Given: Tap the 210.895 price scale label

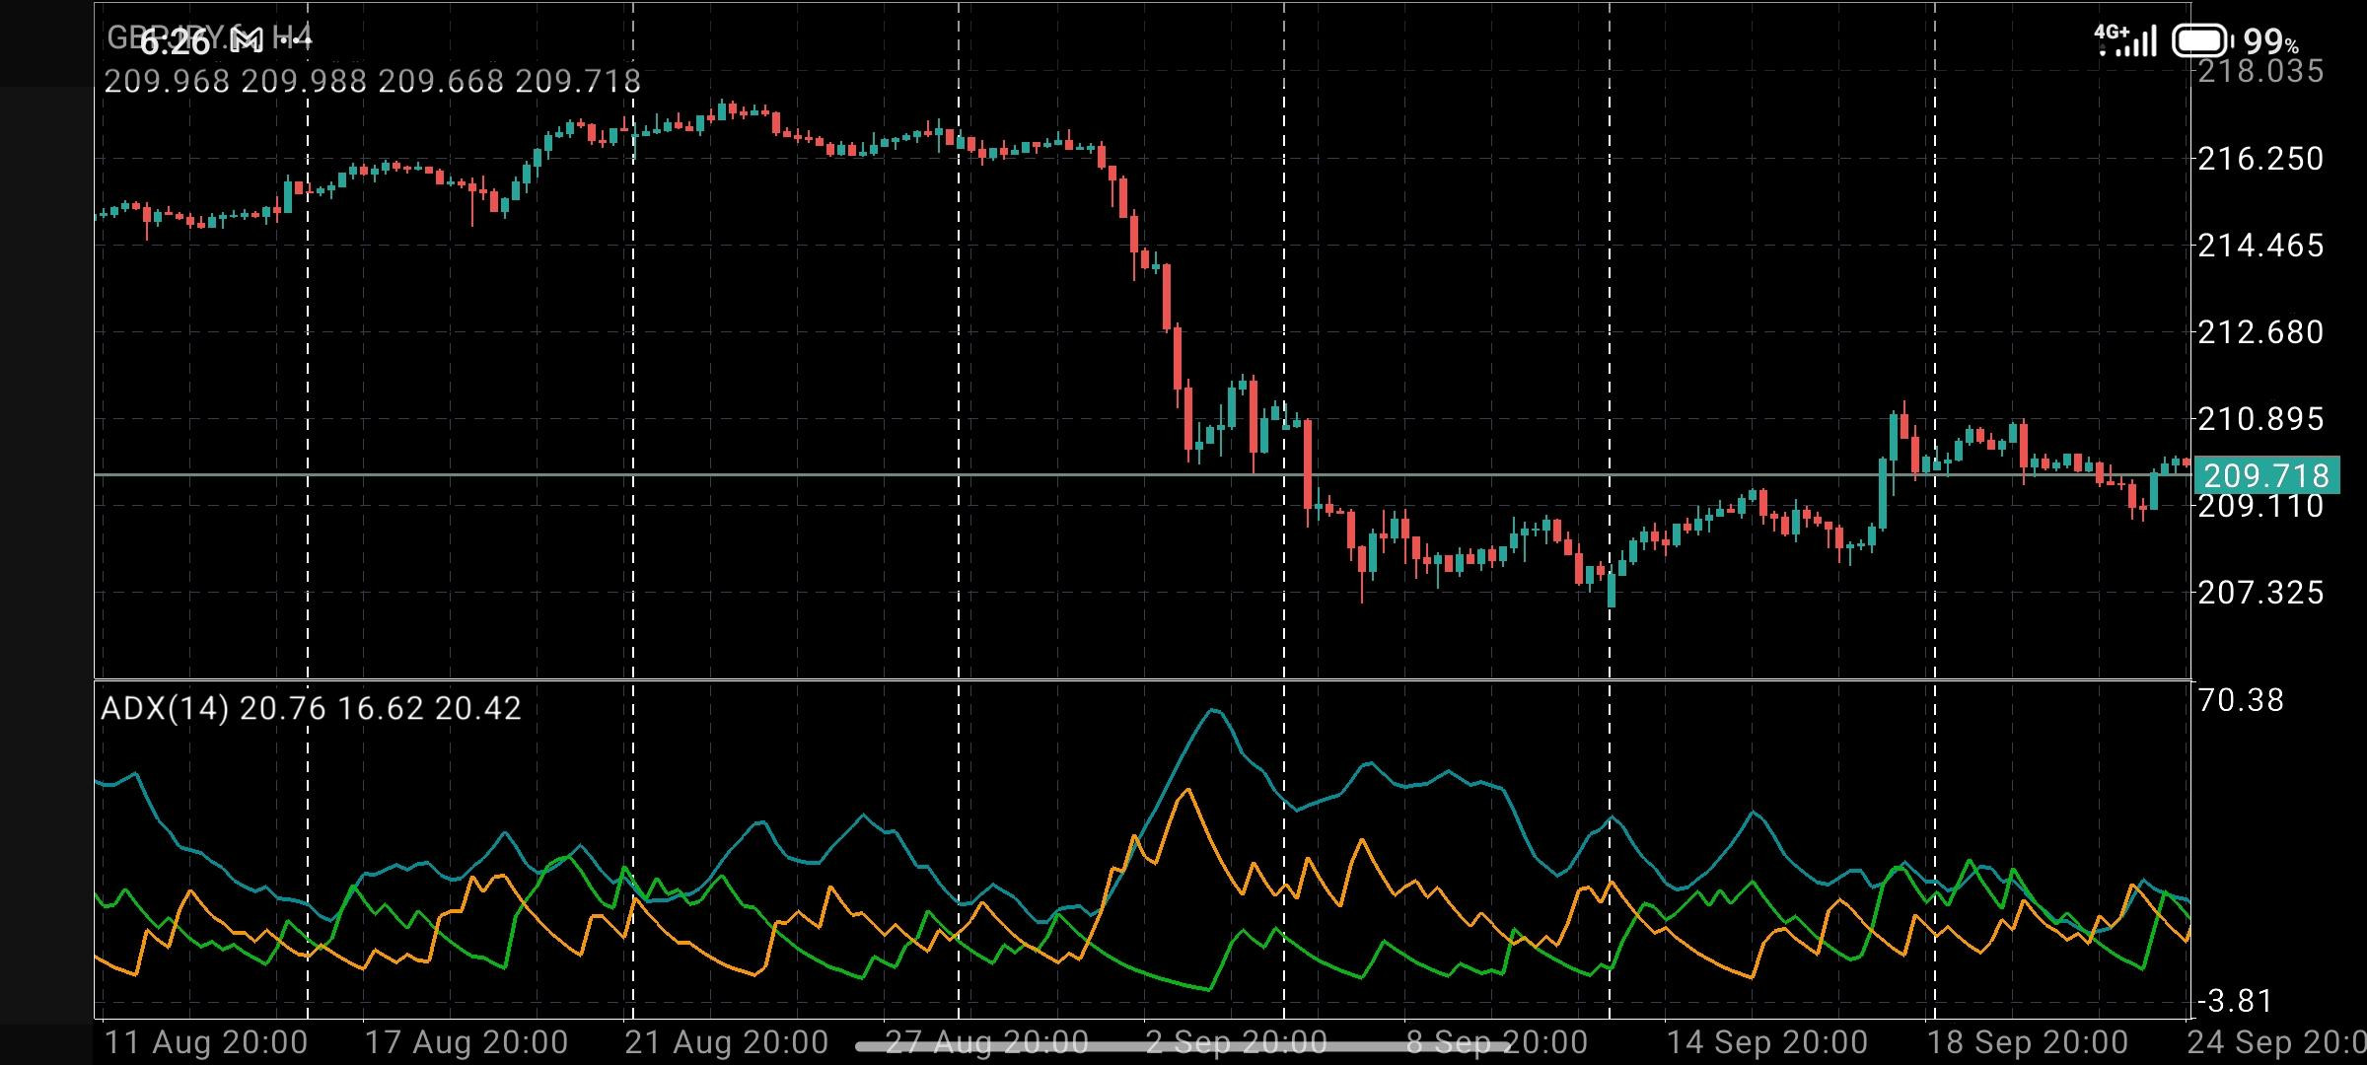Looking at the screenshot, I should 2260,419.
